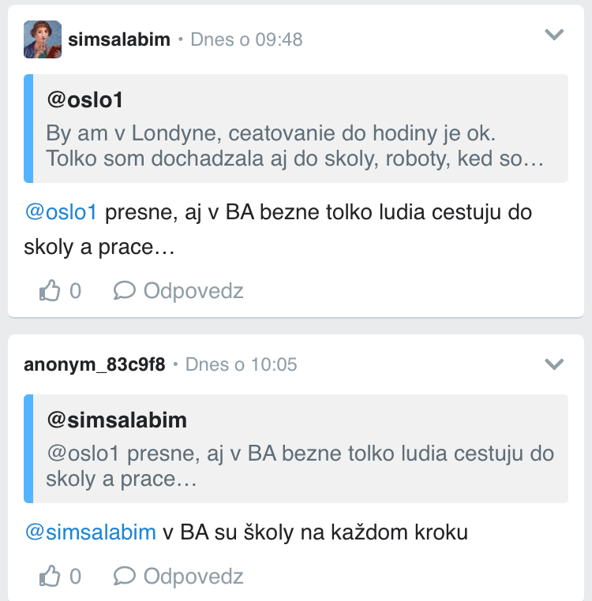Click the 'Dnes o 09:48' timestamp
The width and height of the screenshot is (592, 601).
pos(246,39)
